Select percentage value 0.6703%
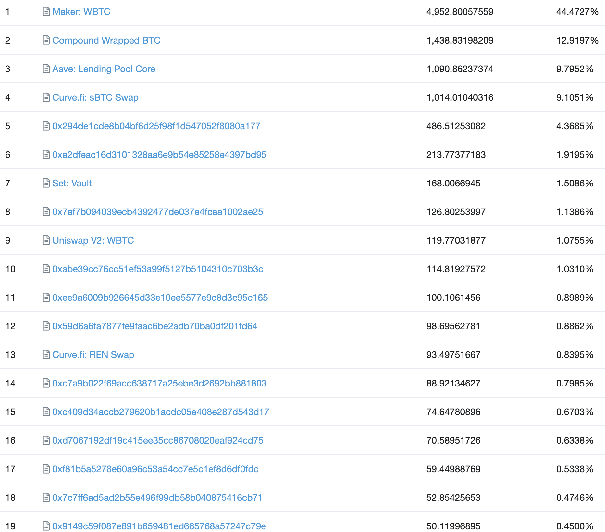The image size is (605, 532). point(575,412)
